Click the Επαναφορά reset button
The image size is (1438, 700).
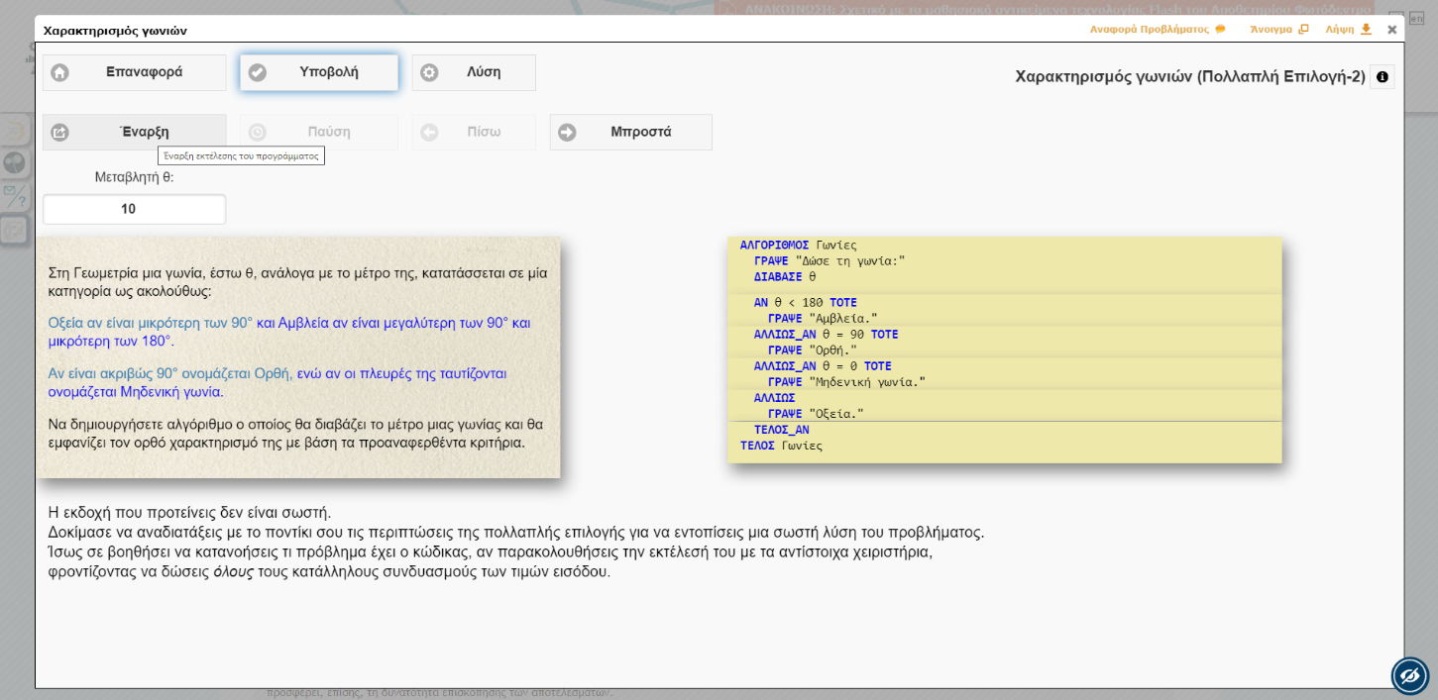pyautogui.click(x=134, y=72)
